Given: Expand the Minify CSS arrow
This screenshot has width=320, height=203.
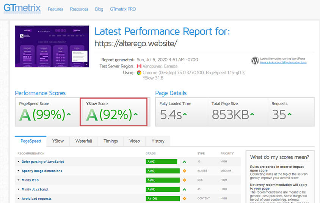Looking at the screenshot, I should [18, 180].
